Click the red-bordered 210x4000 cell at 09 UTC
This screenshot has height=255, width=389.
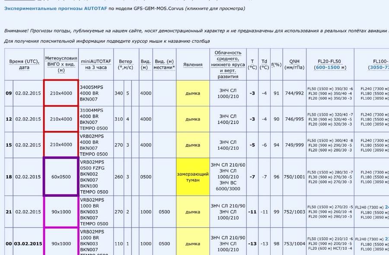(61, 93)
